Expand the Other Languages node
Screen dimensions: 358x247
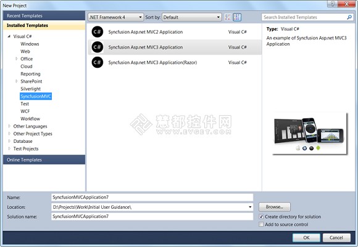click(9, 126)
